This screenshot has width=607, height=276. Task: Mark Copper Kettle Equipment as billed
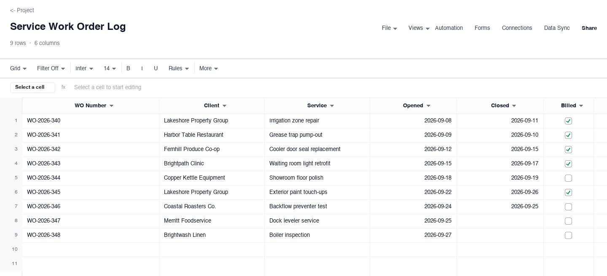click(568, 178)
